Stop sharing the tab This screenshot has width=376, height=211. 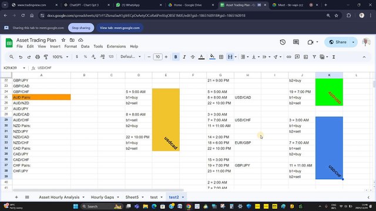pyautogui.click(x=81, y=28)
